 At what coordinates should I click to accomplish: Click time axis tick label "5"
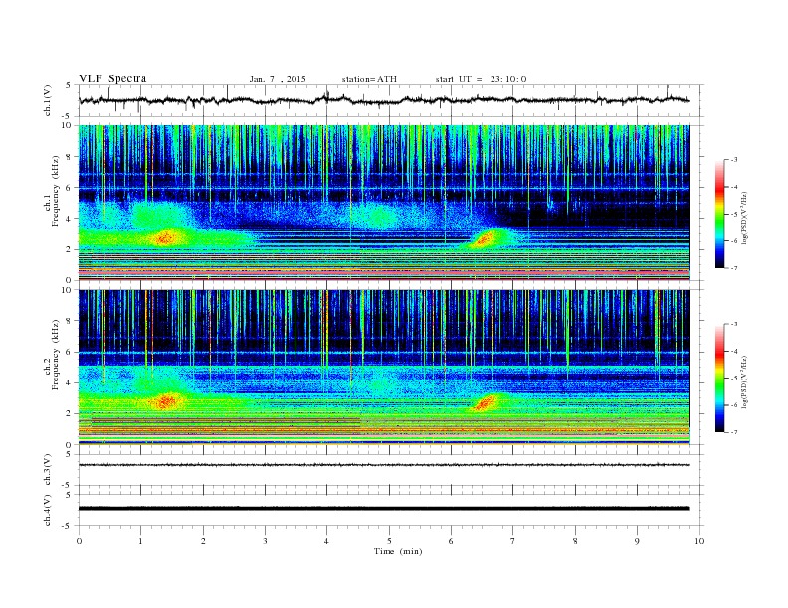(389, 541)
